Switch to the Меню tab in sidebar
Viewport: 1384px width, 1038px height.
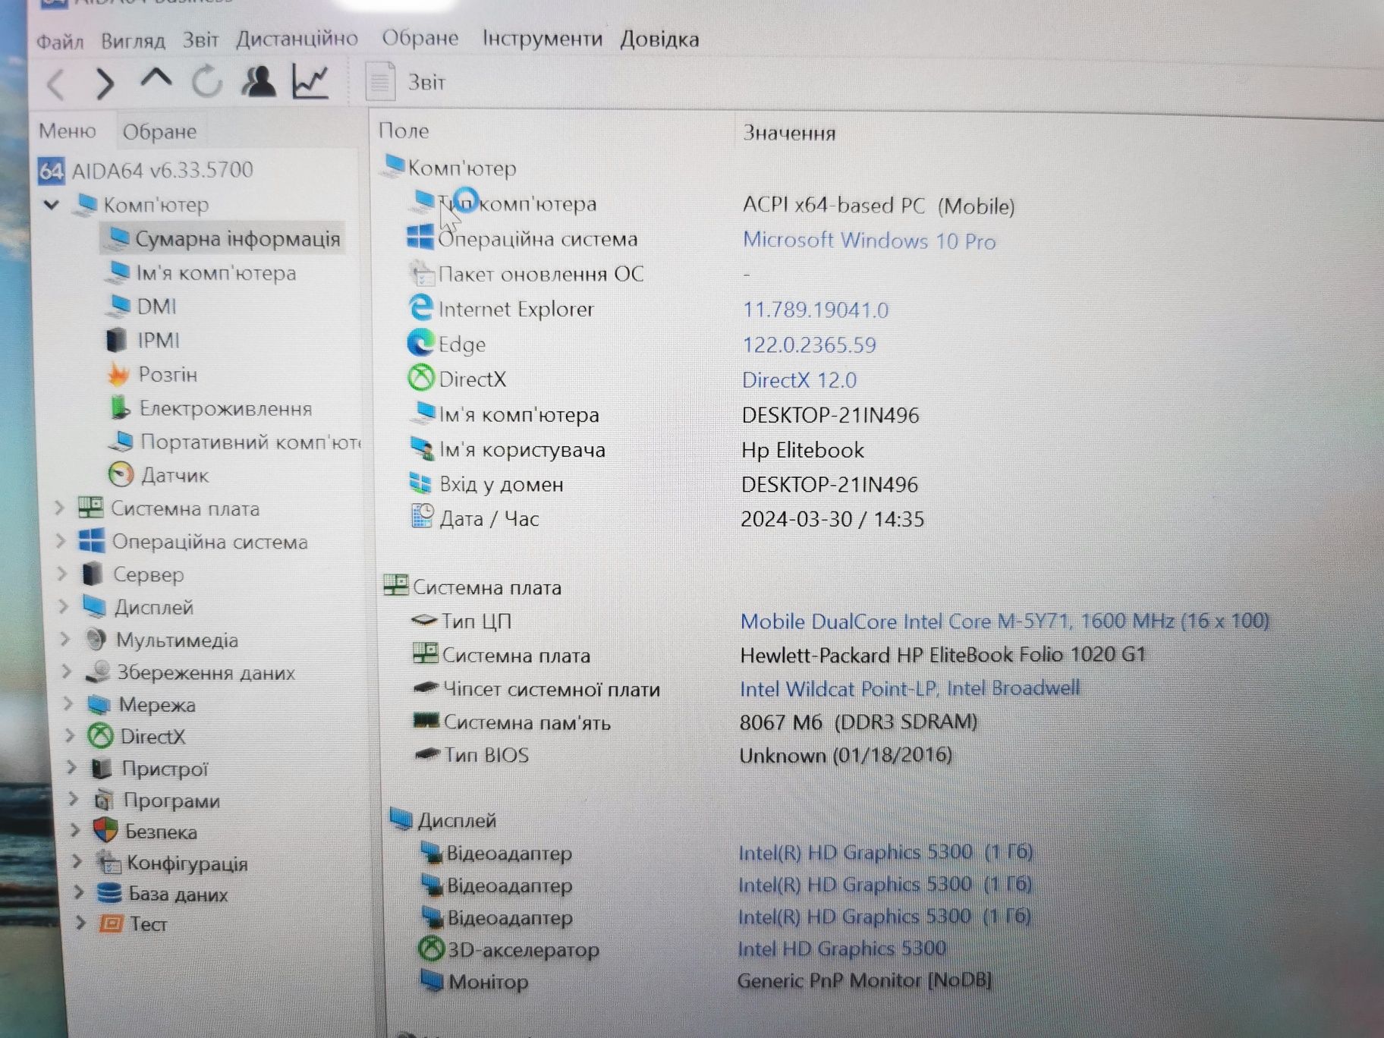pyautogui.click(x=68, y=131)
